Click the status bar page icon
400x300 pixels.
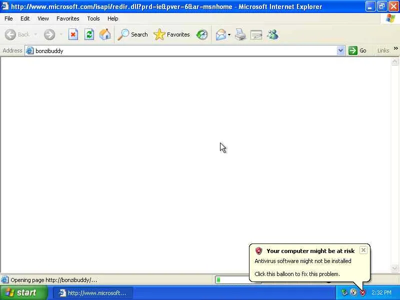(x=4, y=280)
